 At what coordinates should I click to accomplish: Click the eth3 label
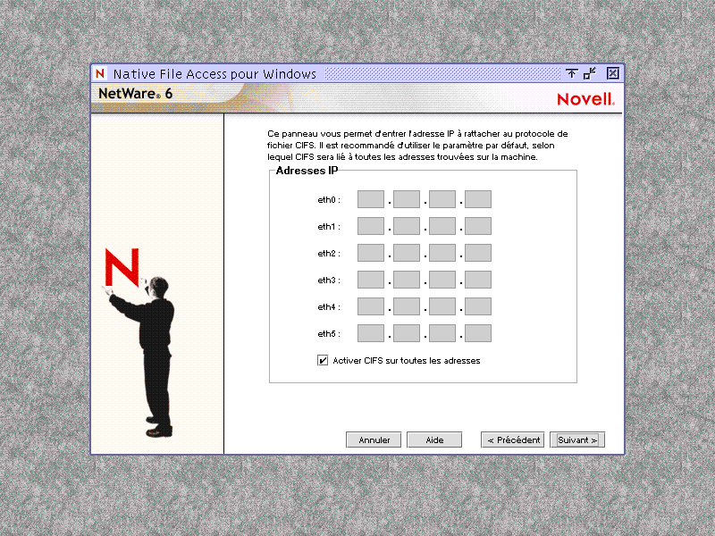click(x=329, y=280)
